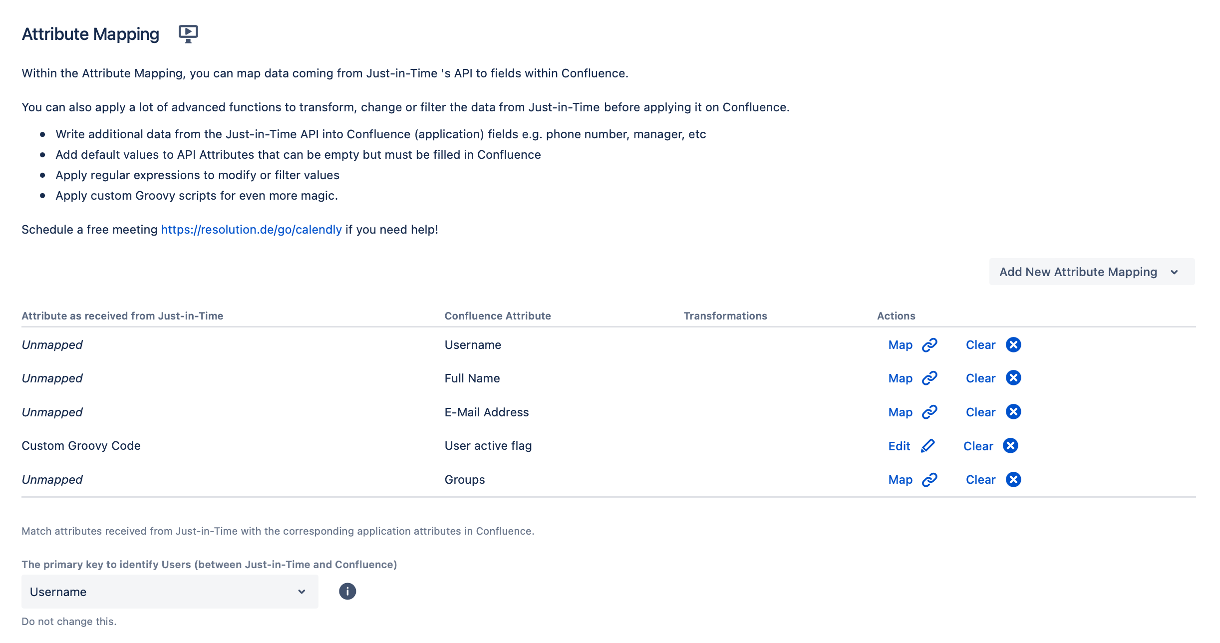Click the X circle icon for Username
Image resolution: width=1220 pixels, height=643 pixels.
[1013, 345]
